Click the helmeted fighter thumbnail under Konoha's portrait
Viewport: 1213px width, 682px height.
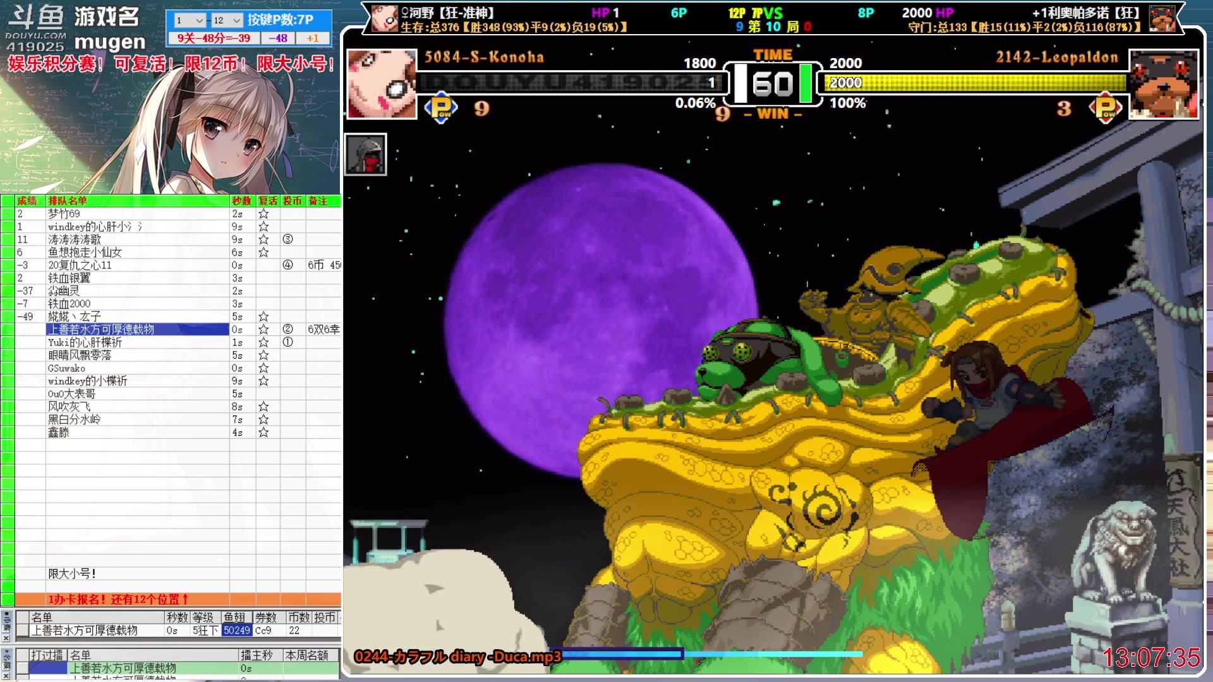(x=366, y=155)
